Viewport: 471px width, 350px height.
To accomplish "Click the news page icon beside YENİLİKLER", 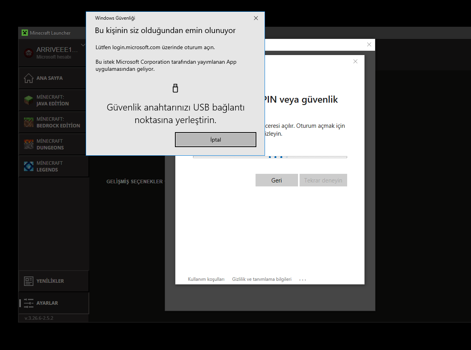I will point(29,281).
